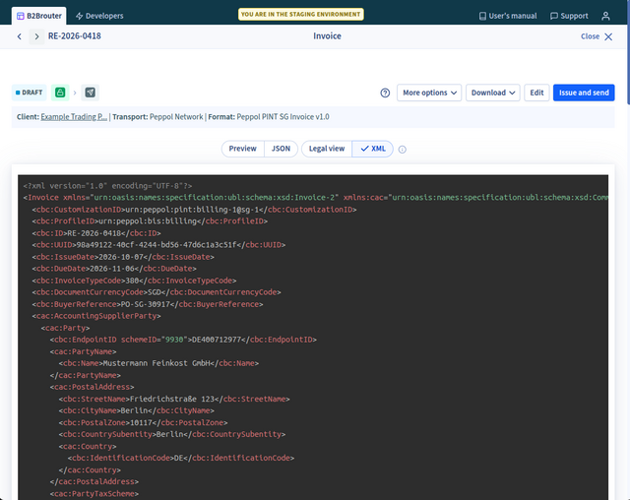The height and width of the screenshot is (500, 630).
Task: Click the EndpointID DE400712977 line
Action: (183, 340)
